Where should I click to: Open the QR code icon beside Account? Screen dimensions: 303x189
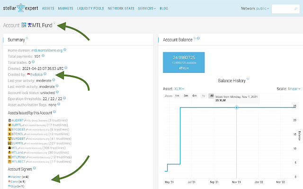[x=24, y=25]
